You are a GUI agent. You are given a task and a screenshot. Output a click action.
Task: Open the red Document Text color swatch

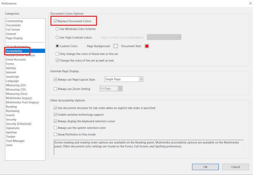coord(147,46)
